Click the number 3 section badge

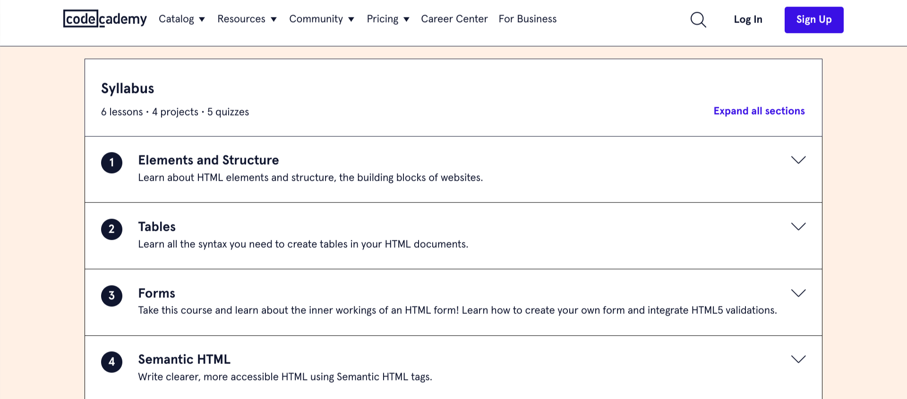point(111,296)
